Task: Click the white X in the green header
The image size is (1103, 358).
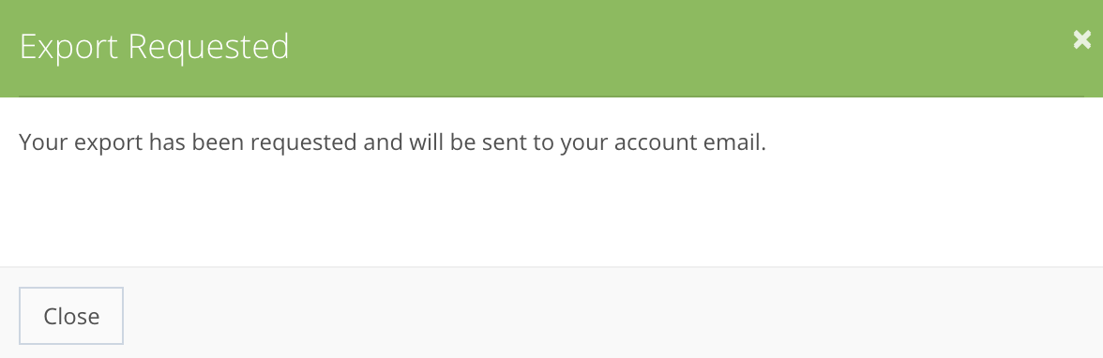Action: (x=1082, y=41)
